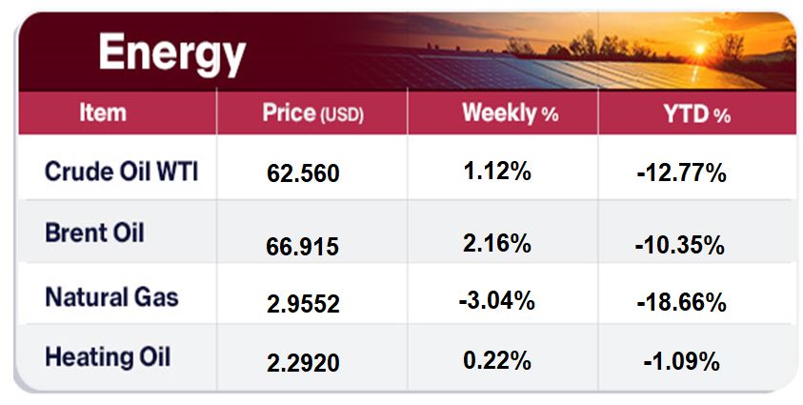The width and height of the screenshot is (803, 405).
Task: Open the Brent Oil row label
Action: 94,232
